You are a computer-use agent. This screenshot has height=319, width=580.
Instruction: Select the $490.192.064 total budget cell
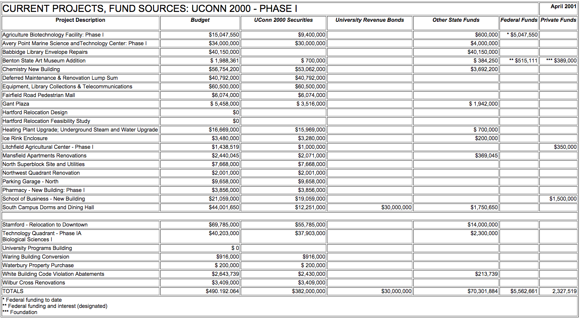click(x=222, y=291)
